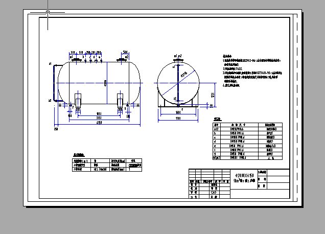Click row c in the nozzle table

tap(247, 137)
